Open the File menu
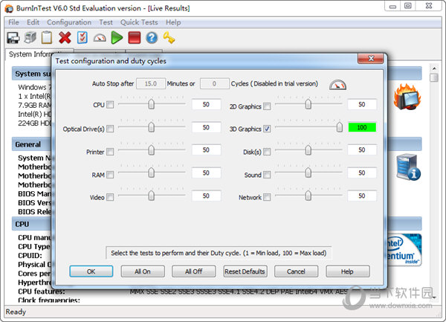 pyautogui.click(x=13, y=22)
